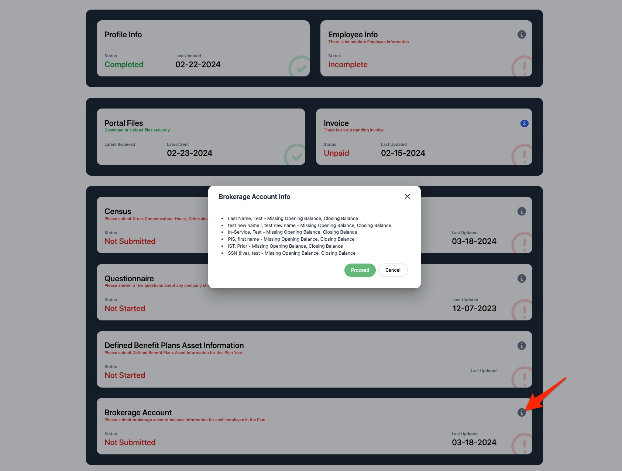Close the Brokerage Account Info dialog
622x471 pixels.
[x=407, y=196]
